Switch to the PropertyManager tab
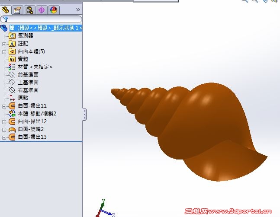The height and width of the screenshot is (217, 280). click(17, 10)
